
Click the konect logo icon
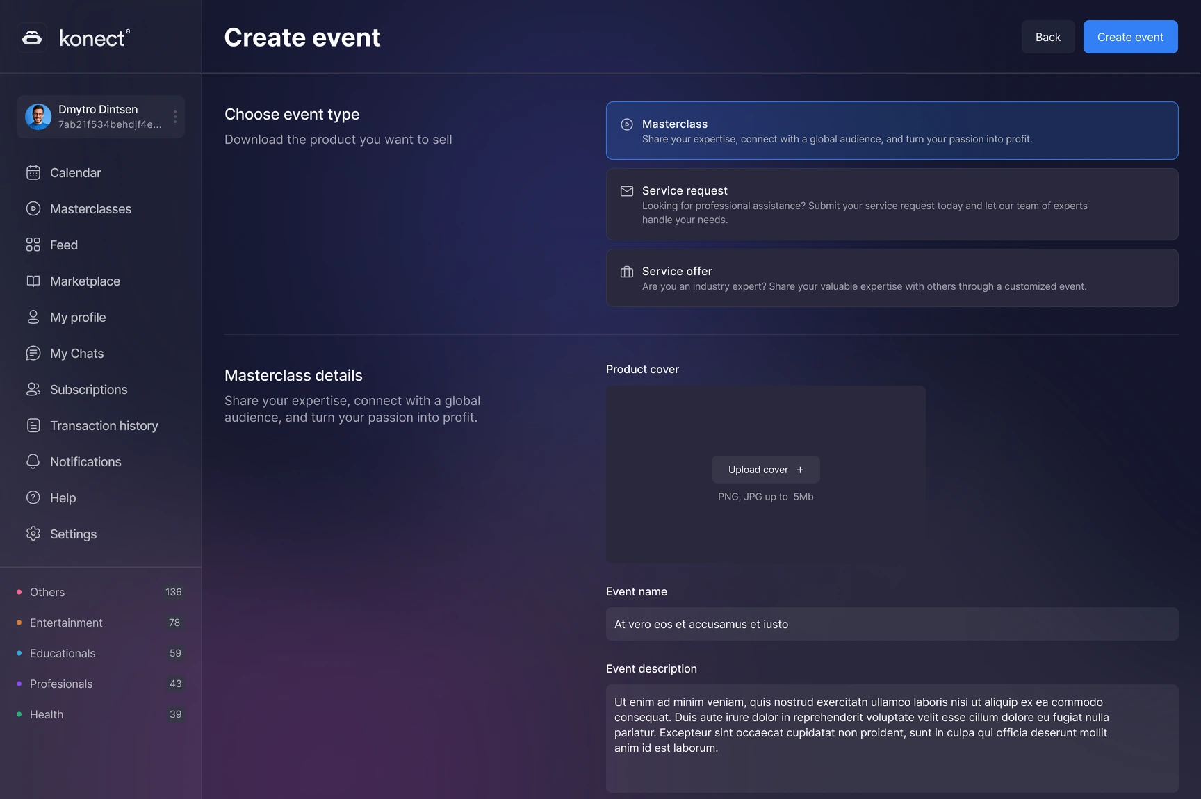[32, 38]
